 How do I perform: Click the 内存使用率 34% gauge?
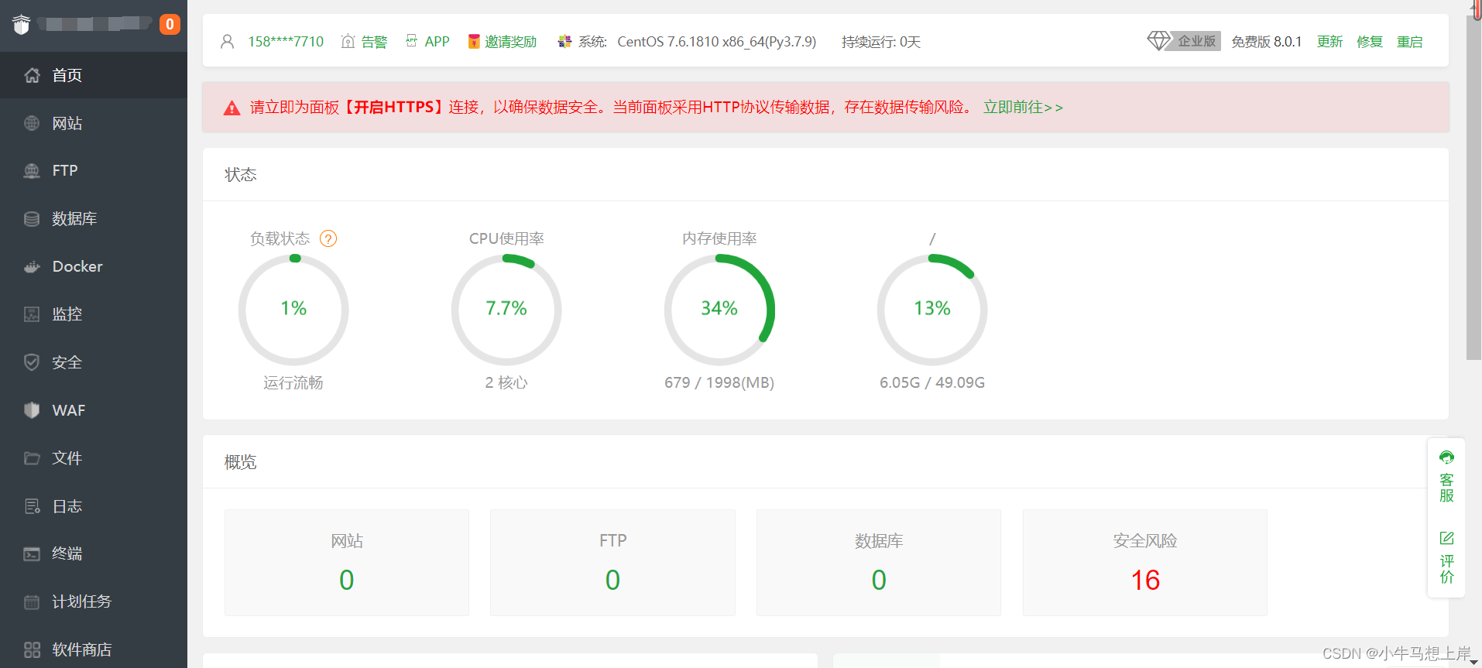point(719,310)
